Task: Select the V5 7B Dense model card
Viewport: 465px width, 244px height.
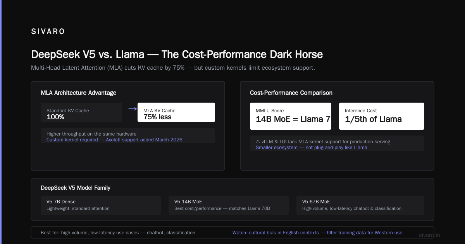Action: coord(101,205)
